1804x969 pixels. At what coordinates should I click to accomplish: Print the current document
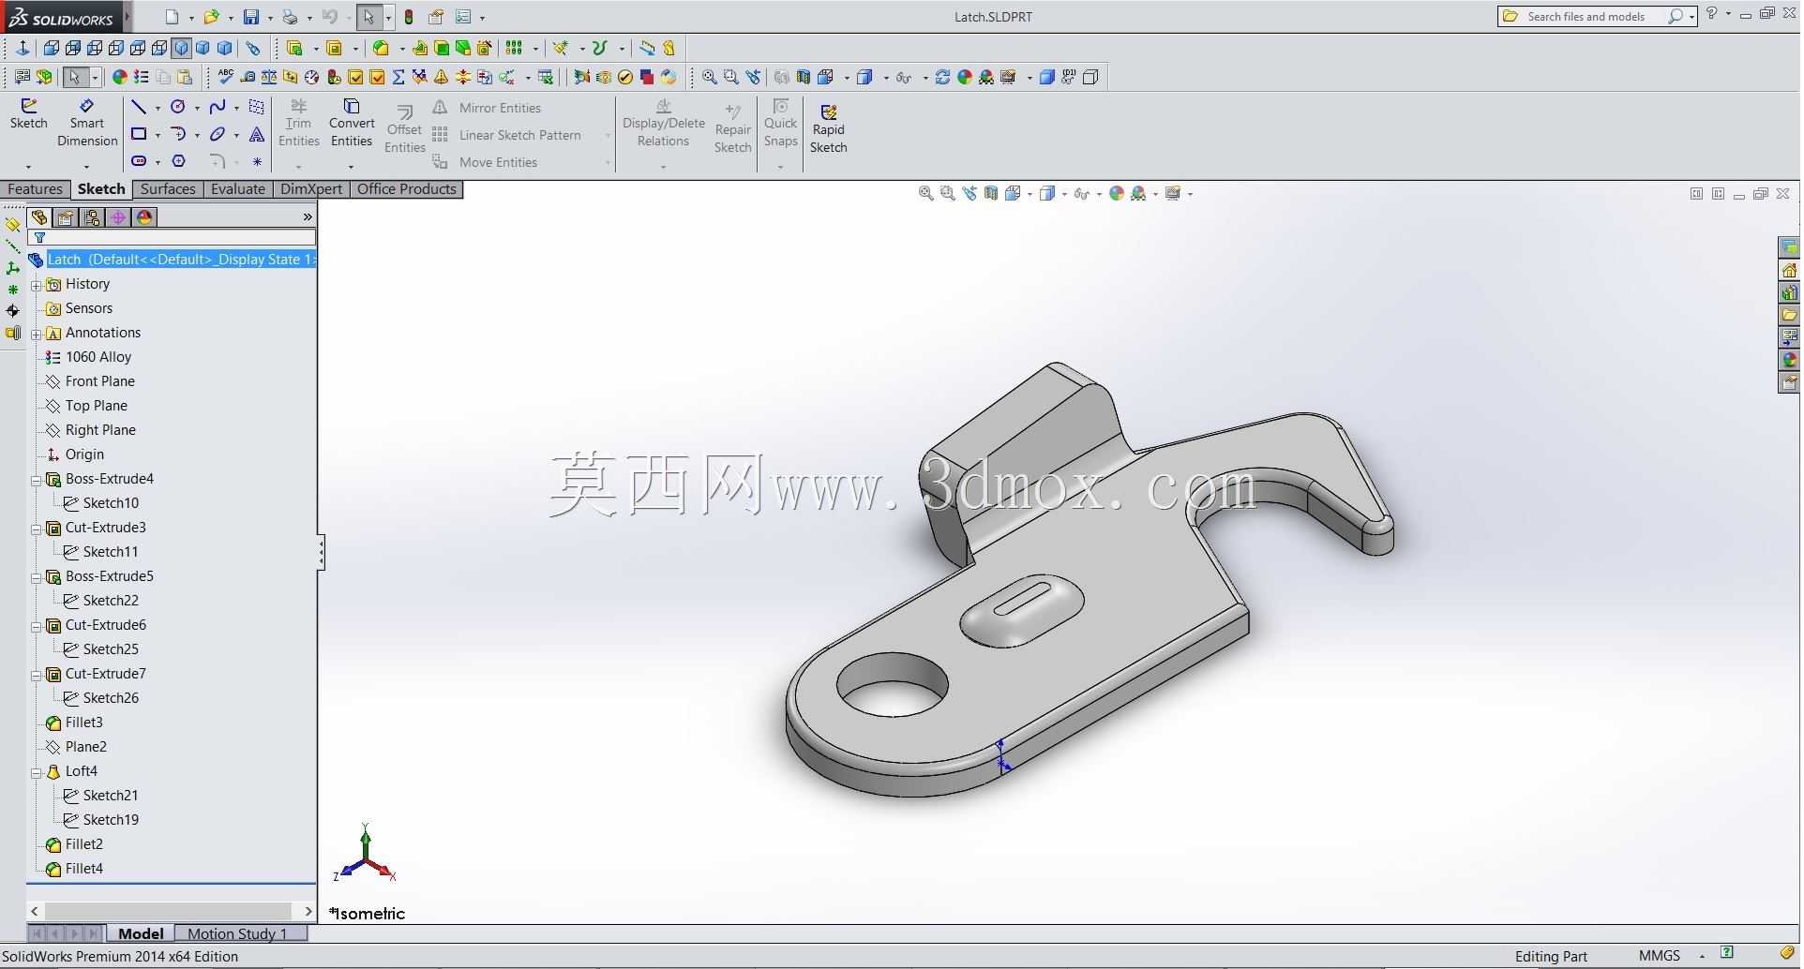[291, 17]
